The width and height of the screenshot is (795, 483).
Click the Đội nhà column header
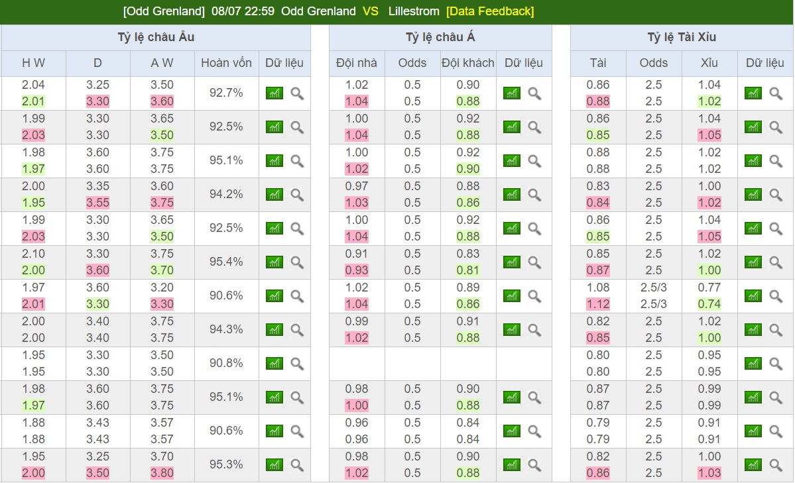[x=357, y=63]
